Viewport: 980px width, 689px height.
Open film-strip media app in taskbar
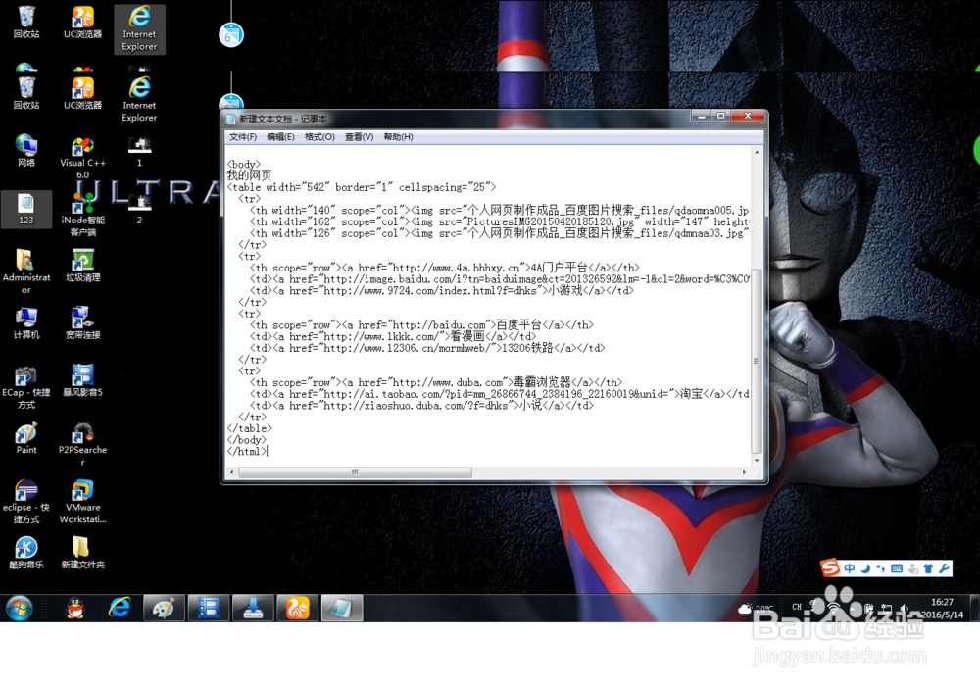(x=208, y=608)
